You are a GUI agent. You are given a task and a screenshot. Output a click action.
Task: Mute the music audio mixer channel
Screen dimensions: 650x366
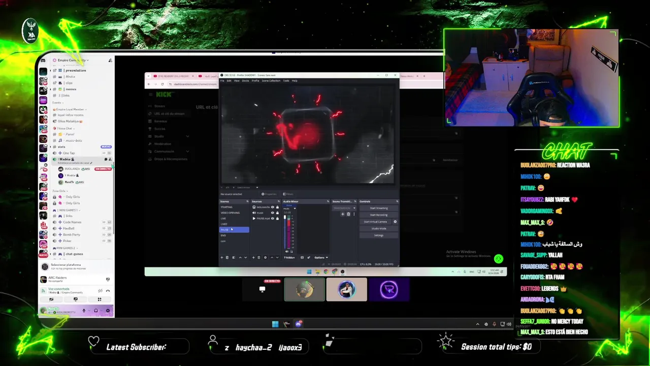(286, 251)
